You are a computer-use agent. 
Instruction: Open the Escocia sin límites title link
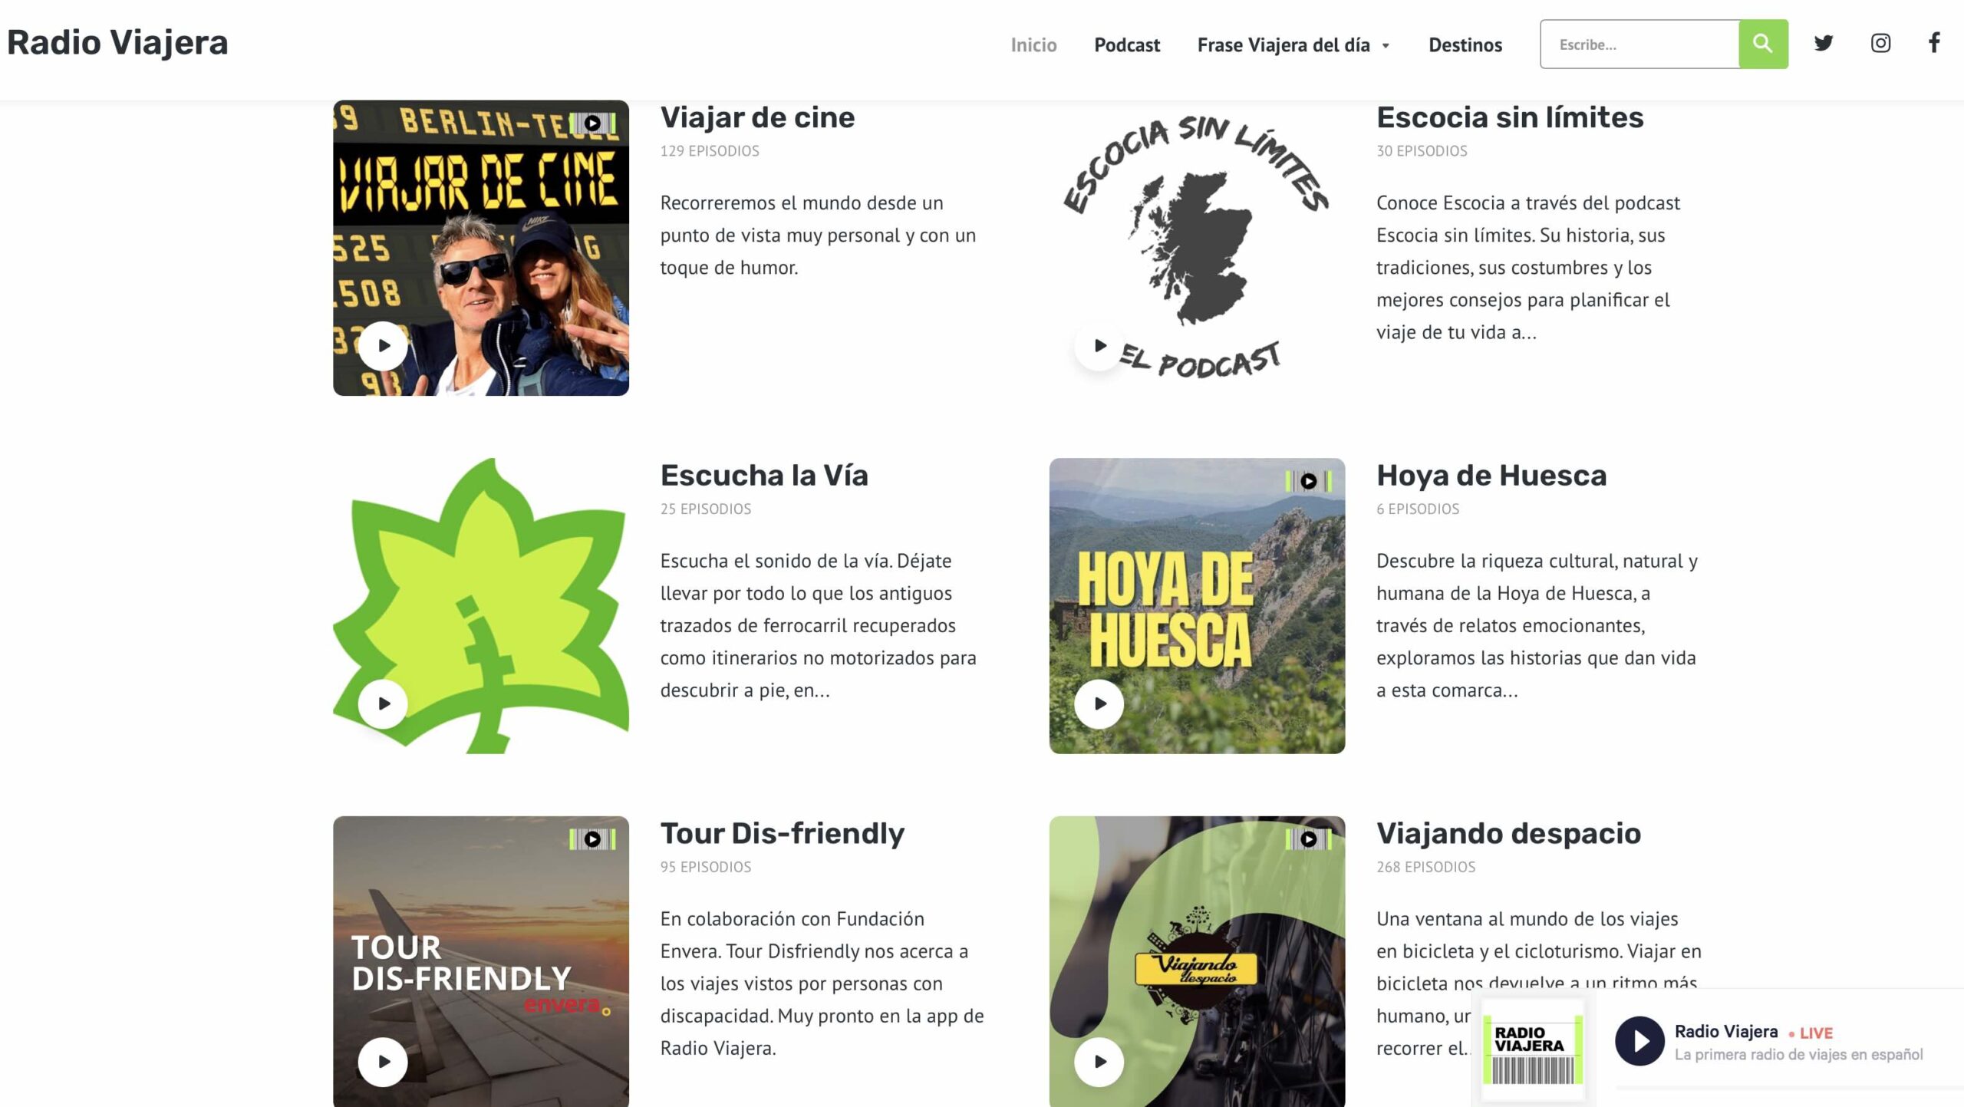(1510, 117)
